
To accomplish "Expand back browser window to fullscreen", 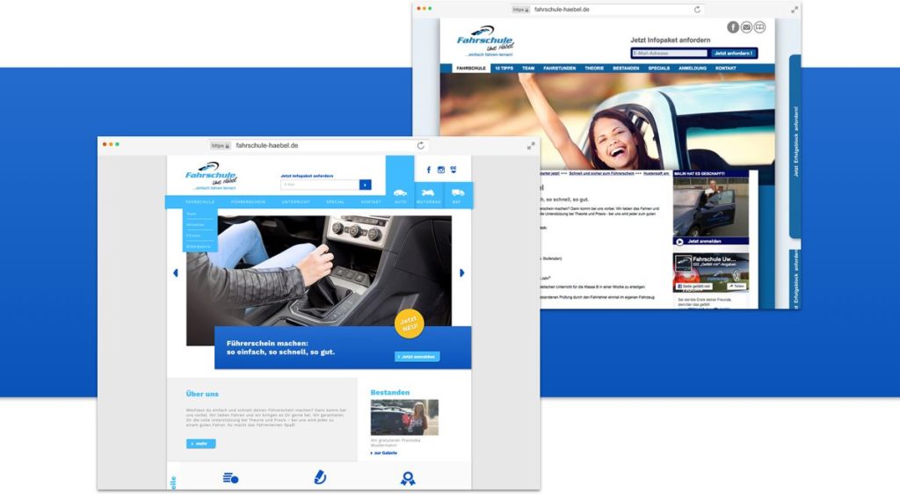I will point(795,10).
